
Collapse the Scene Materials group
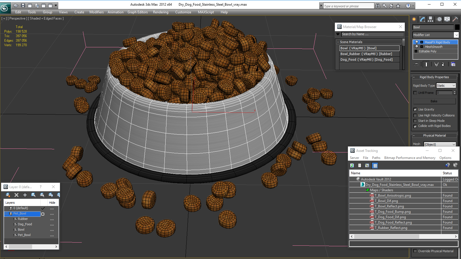(338, 42)
